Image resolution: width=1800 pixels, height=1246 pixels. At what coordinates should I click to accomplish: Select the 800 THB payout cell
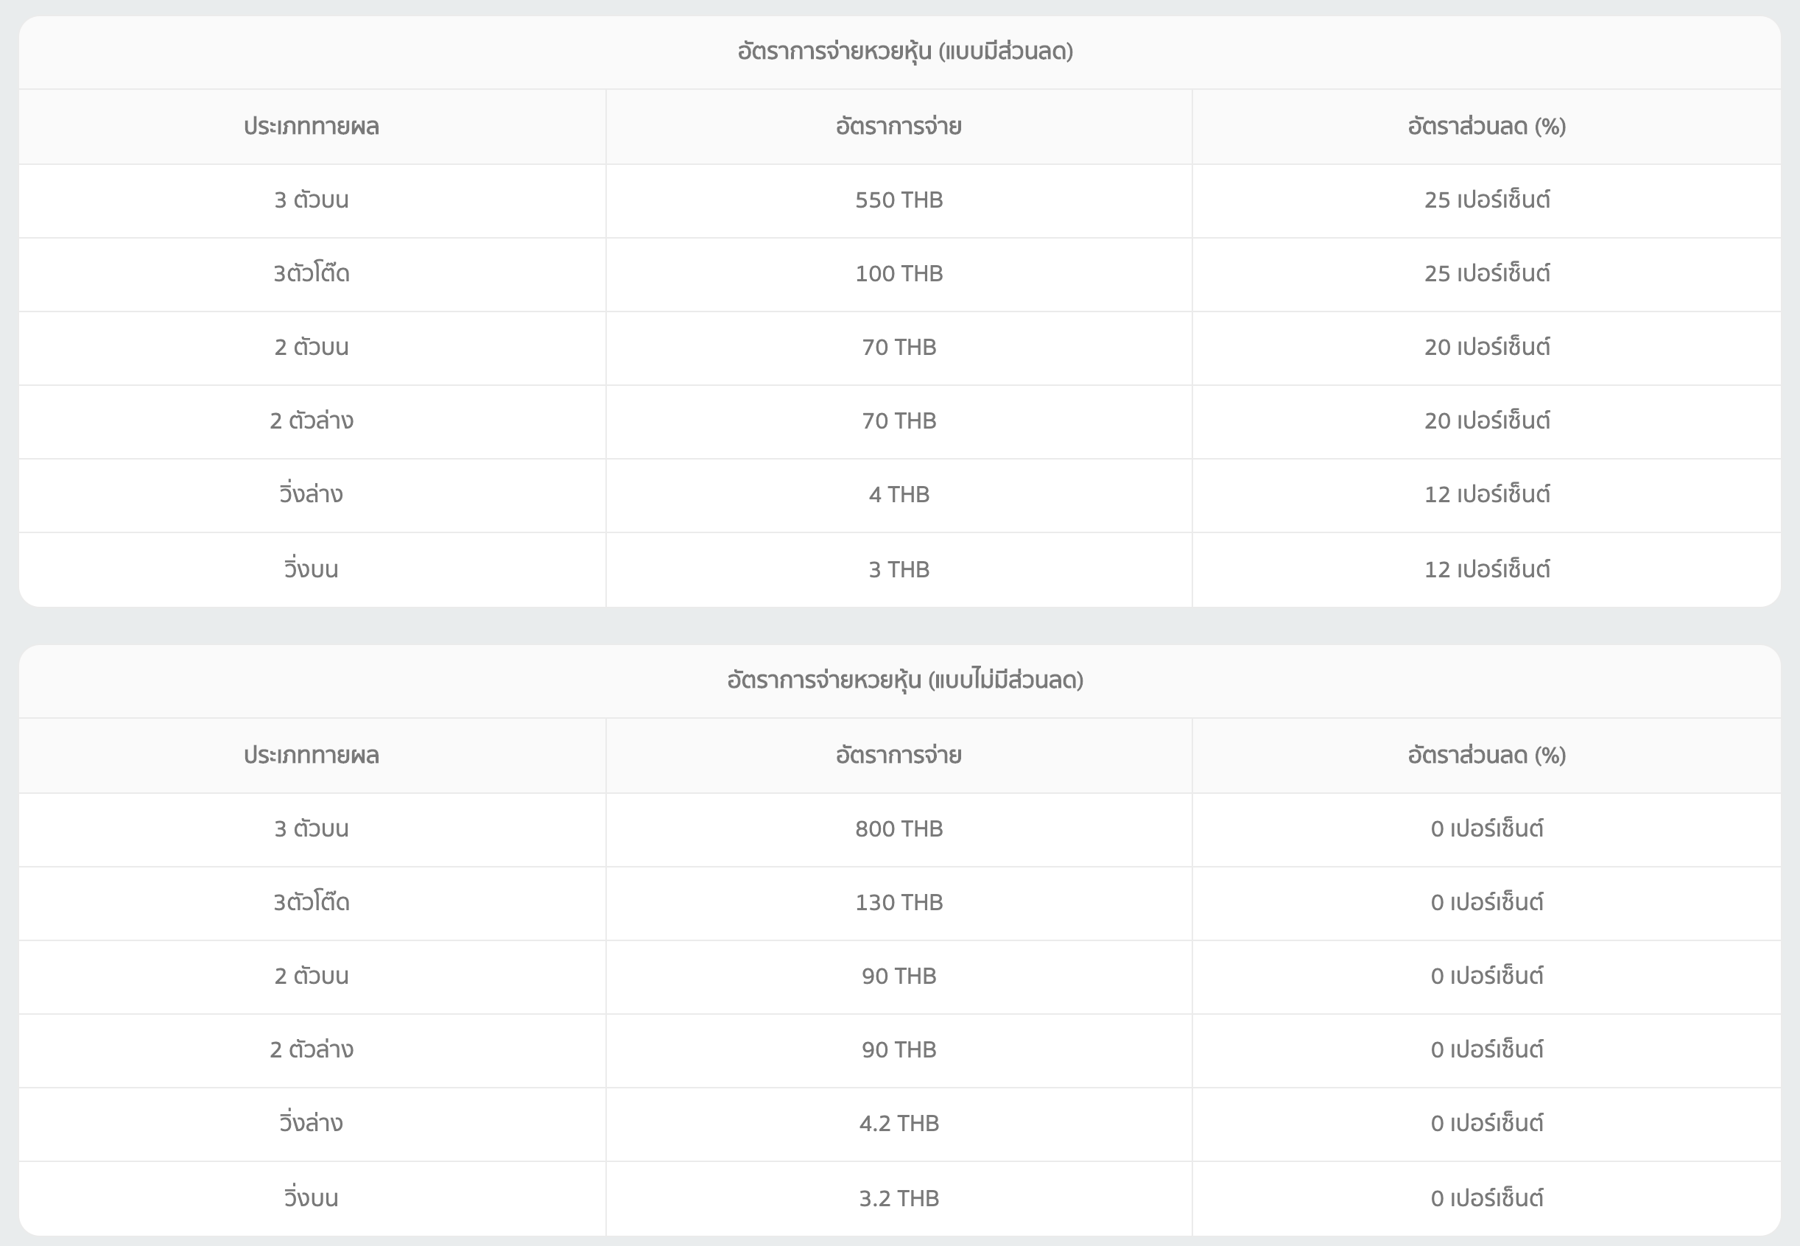click(899, 828)
